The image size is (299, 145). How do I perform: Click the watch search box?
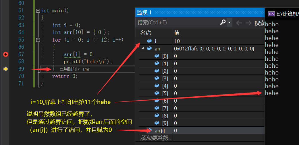pos(178,23)
